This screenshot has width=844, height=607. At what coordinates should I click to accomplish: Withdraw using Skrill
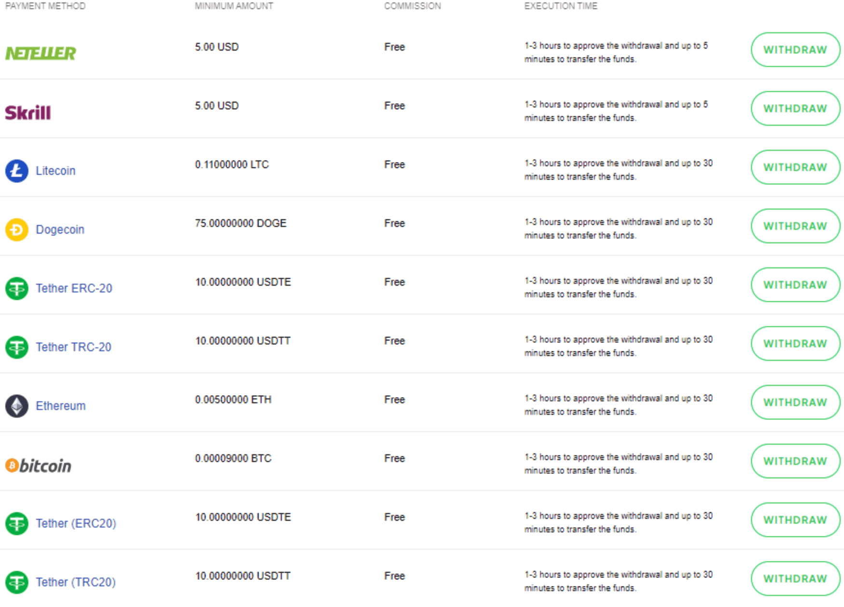click(795, 108)
